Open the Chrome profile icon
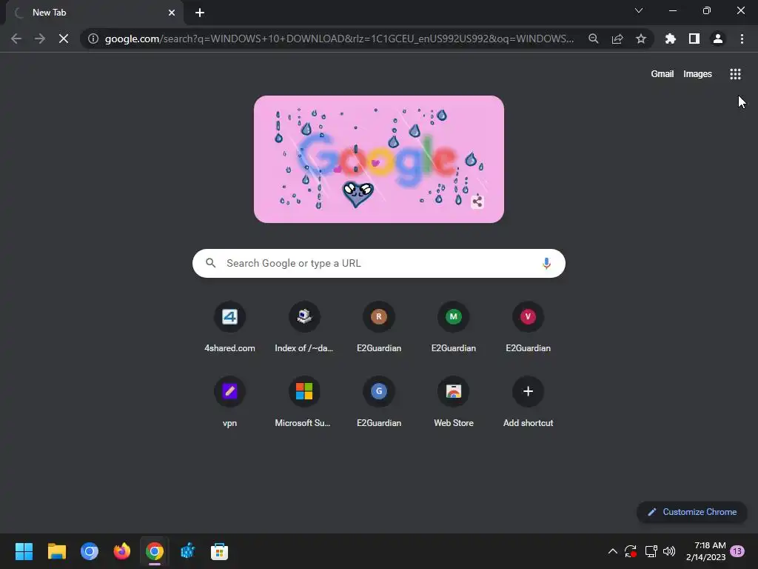The image size is (758, 569). (718, 39)
